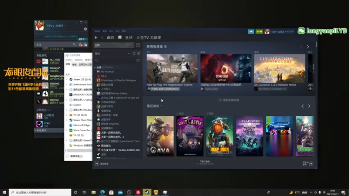Click the library search magnifier icon
349x196 pixels.
[x=96, y=61]
